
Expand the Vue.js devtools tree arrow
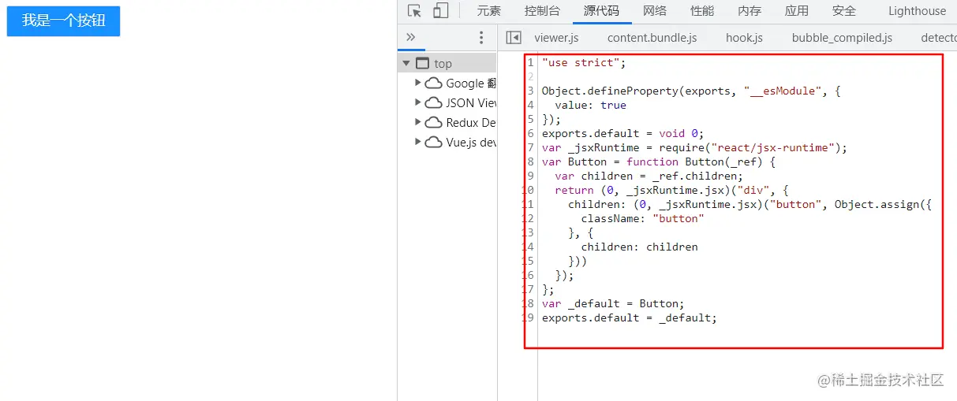(x=418, y=142)
